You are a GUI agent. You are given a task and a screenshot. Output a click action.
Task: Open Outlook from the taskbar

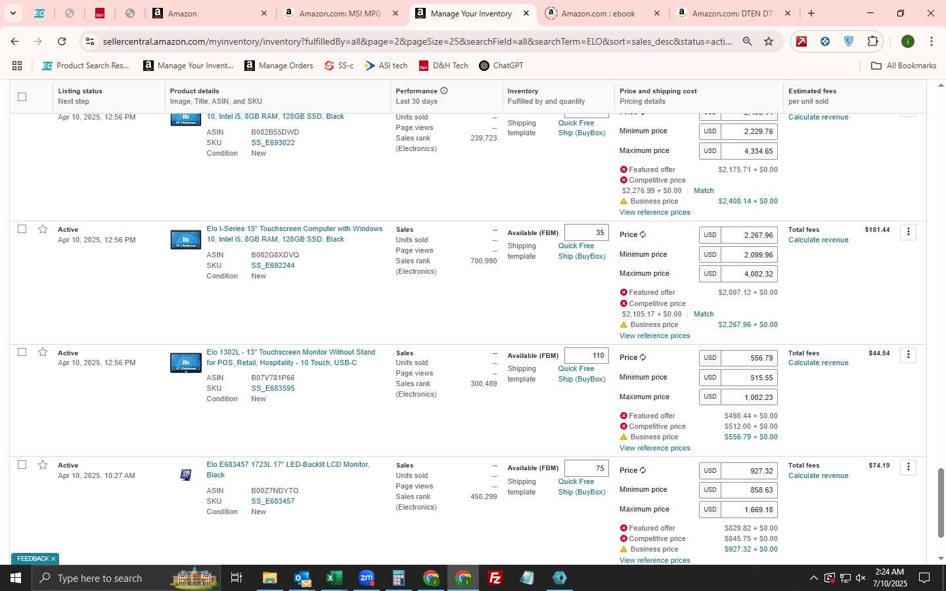(x=302, y=578)
